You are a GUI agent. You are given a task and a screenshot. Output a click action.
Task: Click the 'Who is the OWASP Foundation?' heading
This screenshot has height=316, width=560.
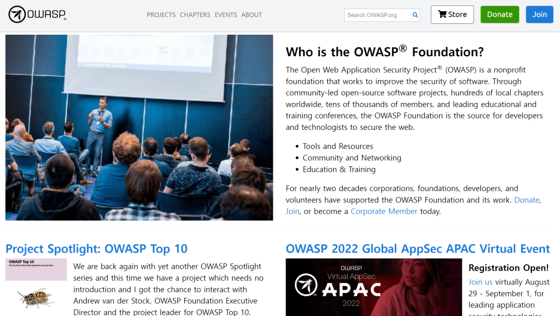385,52
